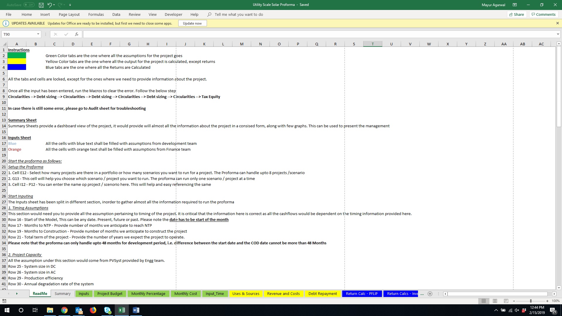Image resolution: width=562 pixels, height=316 pixels.
Task: Click the yellow color cell in row 3
Action: pyautogui.click(x=17, y=61)
